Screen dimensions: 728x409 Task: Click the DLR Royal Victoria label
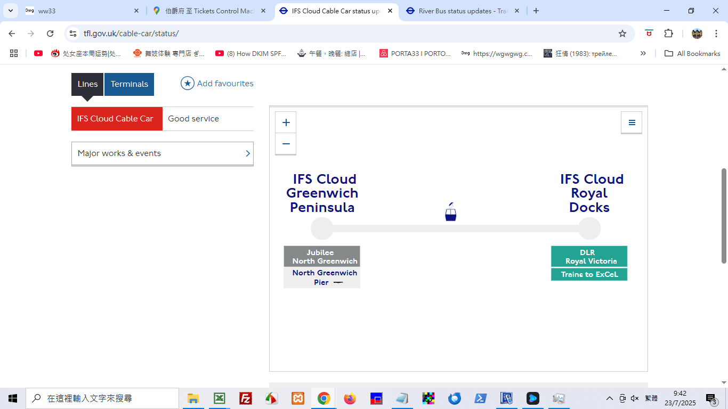(x=589, y=257)
